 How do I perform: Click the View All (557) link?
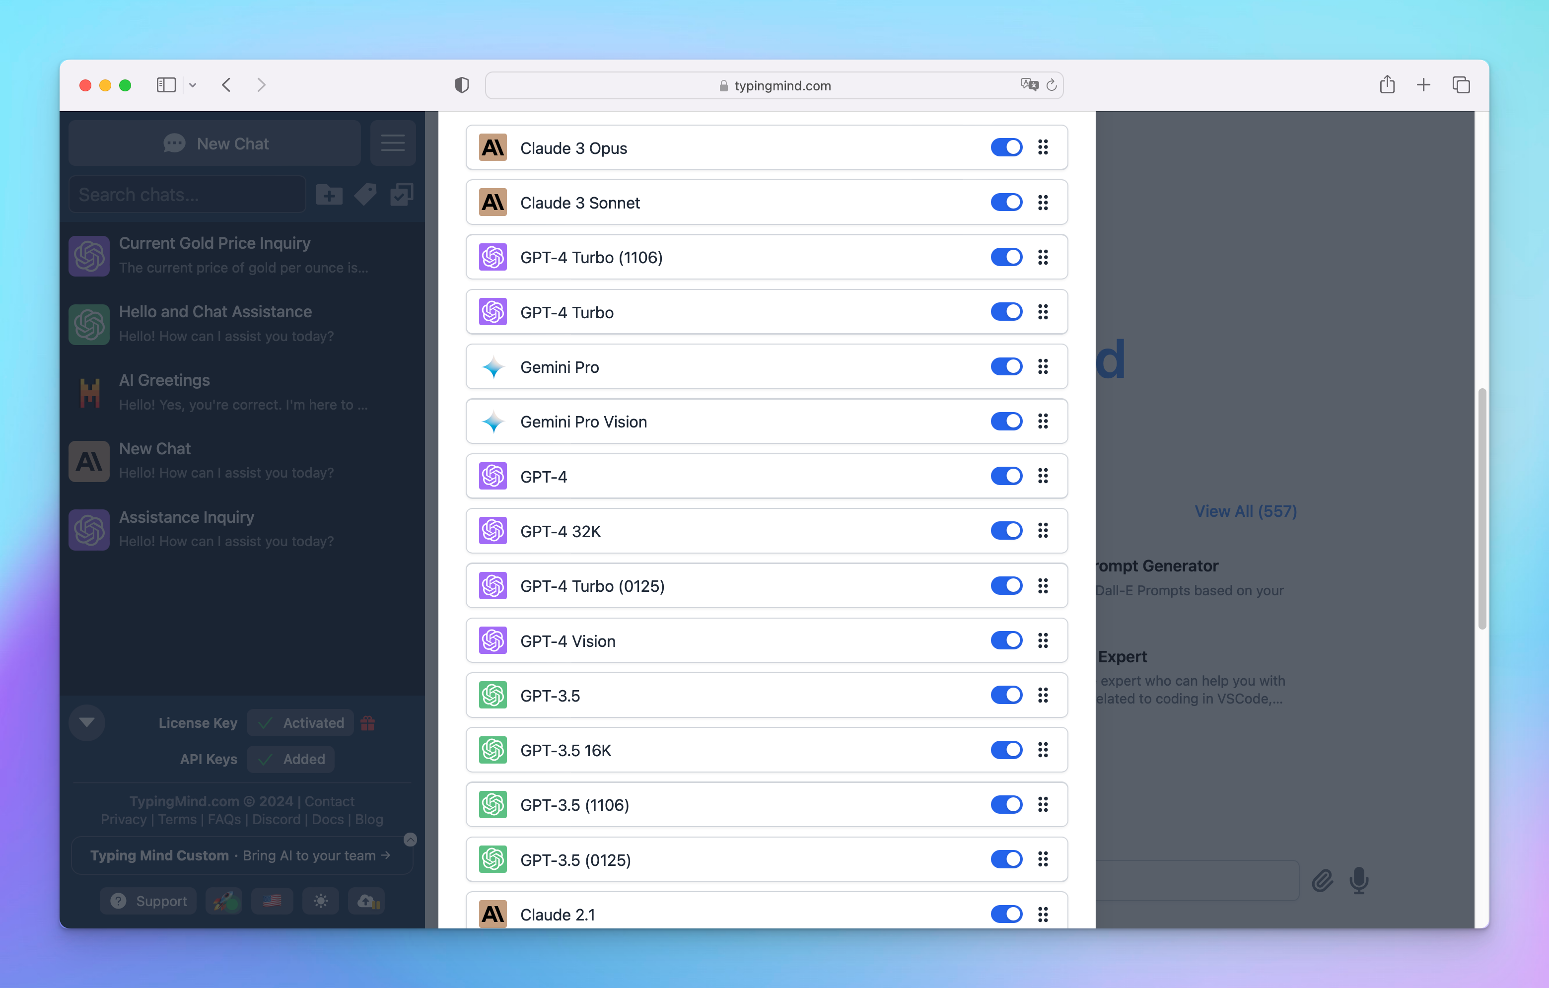coord(1245,511)
